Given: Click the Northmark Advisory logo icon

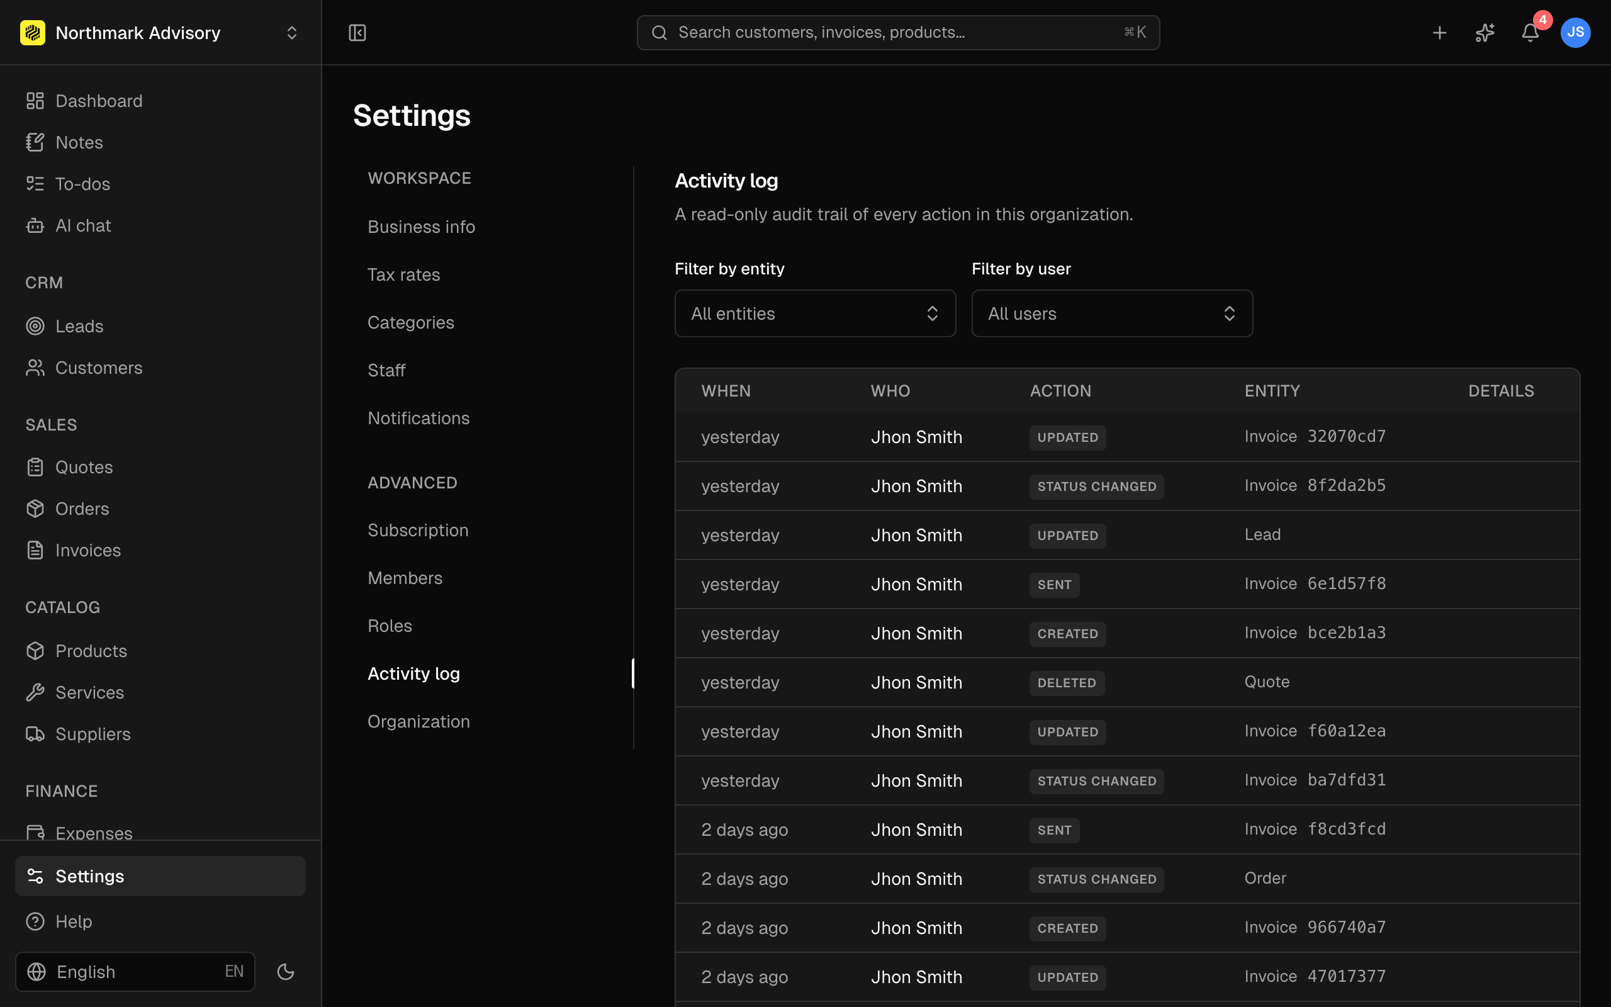Looking at the screenshot, I should [33, 33].
